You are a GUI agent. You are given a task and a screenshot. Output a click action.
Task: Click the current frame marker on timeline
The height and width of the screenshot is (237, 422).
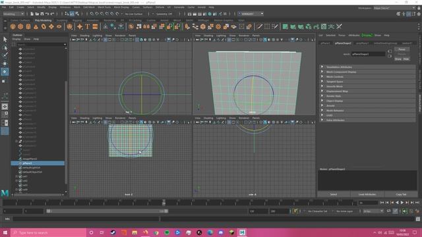click(x=164, y=203)
